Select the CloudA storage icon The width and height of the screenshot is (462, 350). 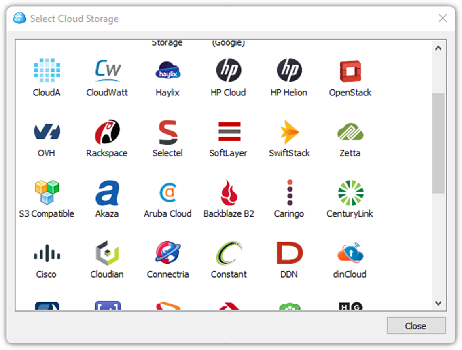47,70
